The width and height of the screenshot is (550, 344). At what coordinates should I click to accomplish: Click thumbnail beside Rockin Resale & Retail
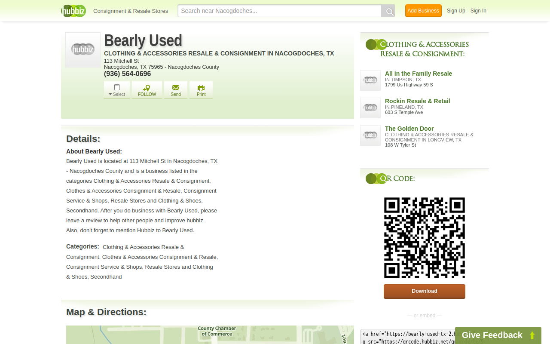coord(370,108)
